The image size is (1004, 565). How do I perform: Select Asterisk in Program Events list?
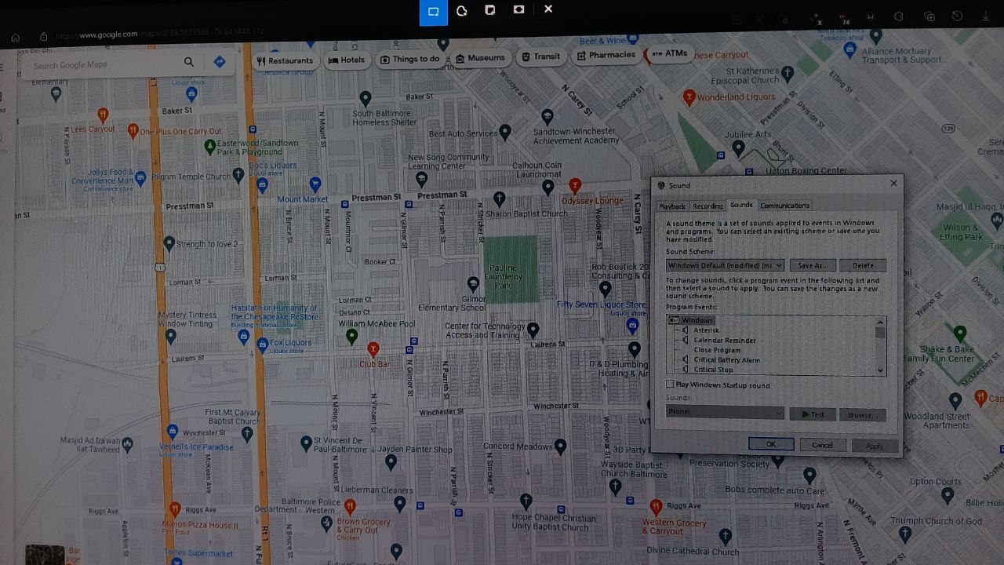(706, 330)
